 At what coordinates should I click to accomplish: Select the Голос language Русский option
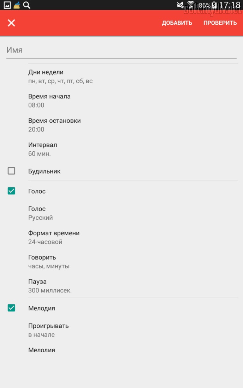point(121,213)
